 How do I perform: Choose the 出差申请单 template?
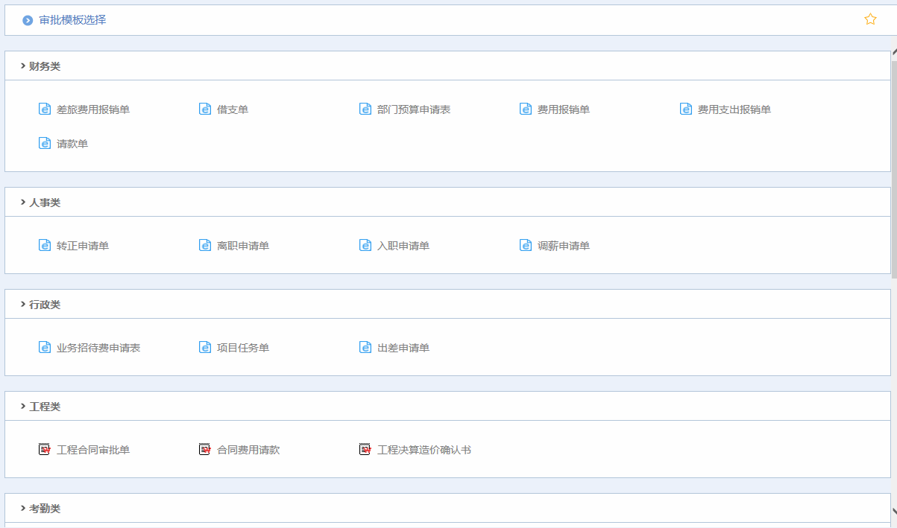(x=403, y=348)
